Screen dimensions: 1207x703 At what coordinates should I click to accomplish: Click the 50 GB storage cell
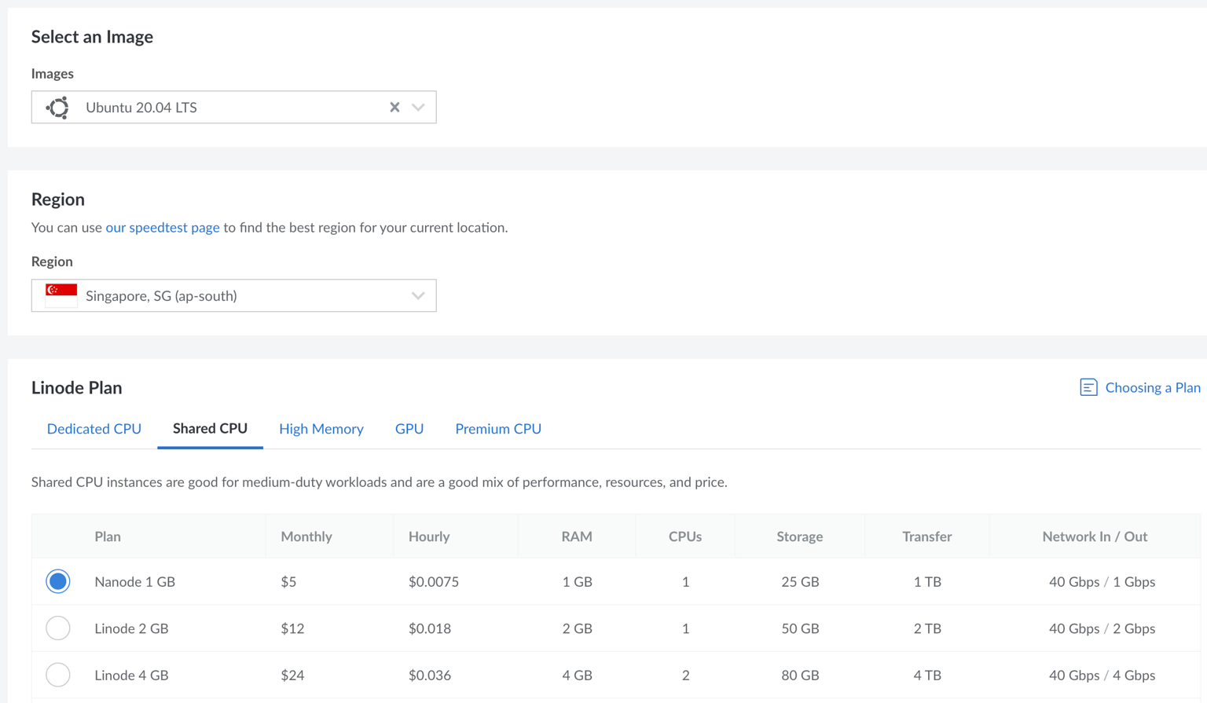tap(800, 628)
